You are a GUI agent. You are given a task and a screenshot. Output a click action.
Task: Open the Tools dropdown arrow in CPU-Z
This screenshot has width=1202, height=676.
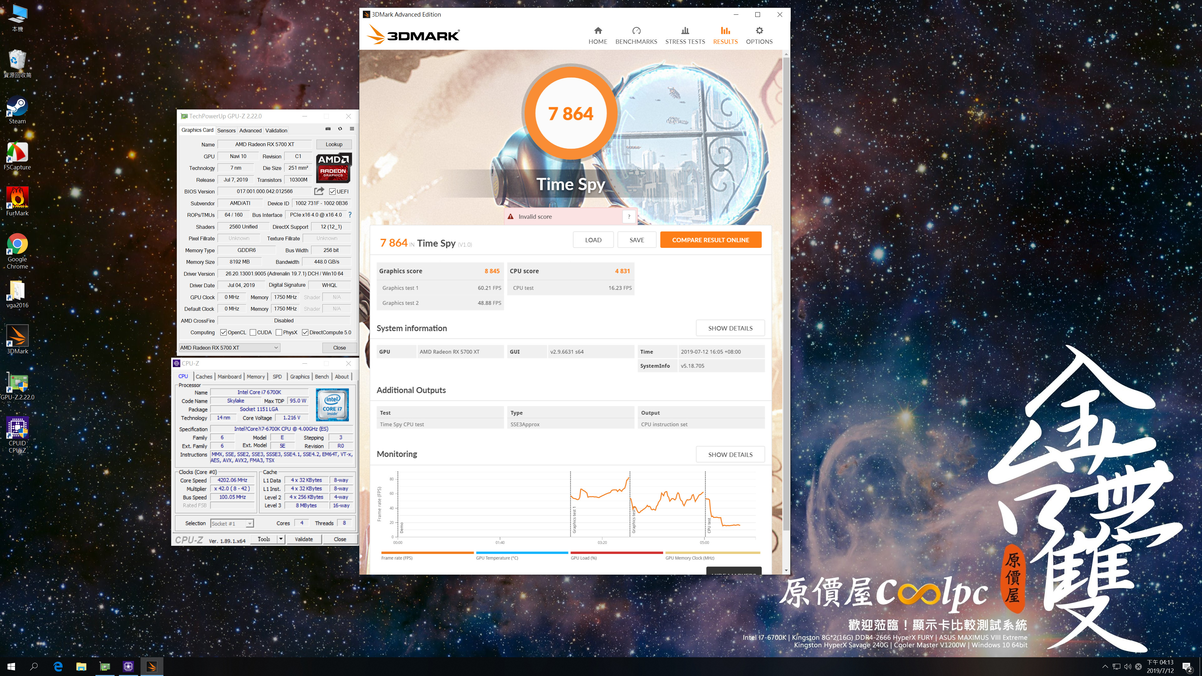281,539
